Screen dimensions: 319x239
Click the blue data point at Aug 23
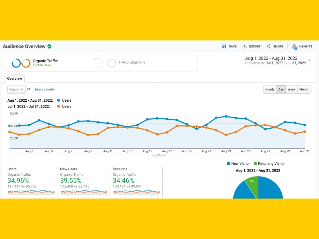click(x=226, y=116)
